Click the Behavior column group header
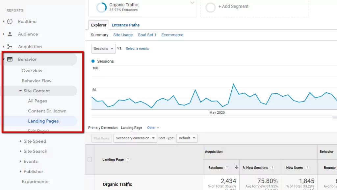337x190 pixels. click(326, 152)
